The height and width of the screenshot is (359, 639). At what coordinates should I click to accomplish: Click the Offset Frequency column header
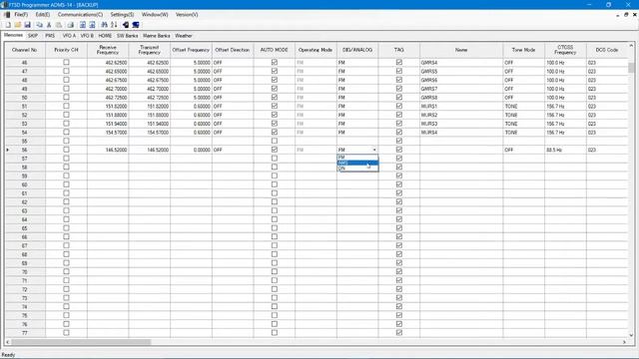tap(191, 50)
